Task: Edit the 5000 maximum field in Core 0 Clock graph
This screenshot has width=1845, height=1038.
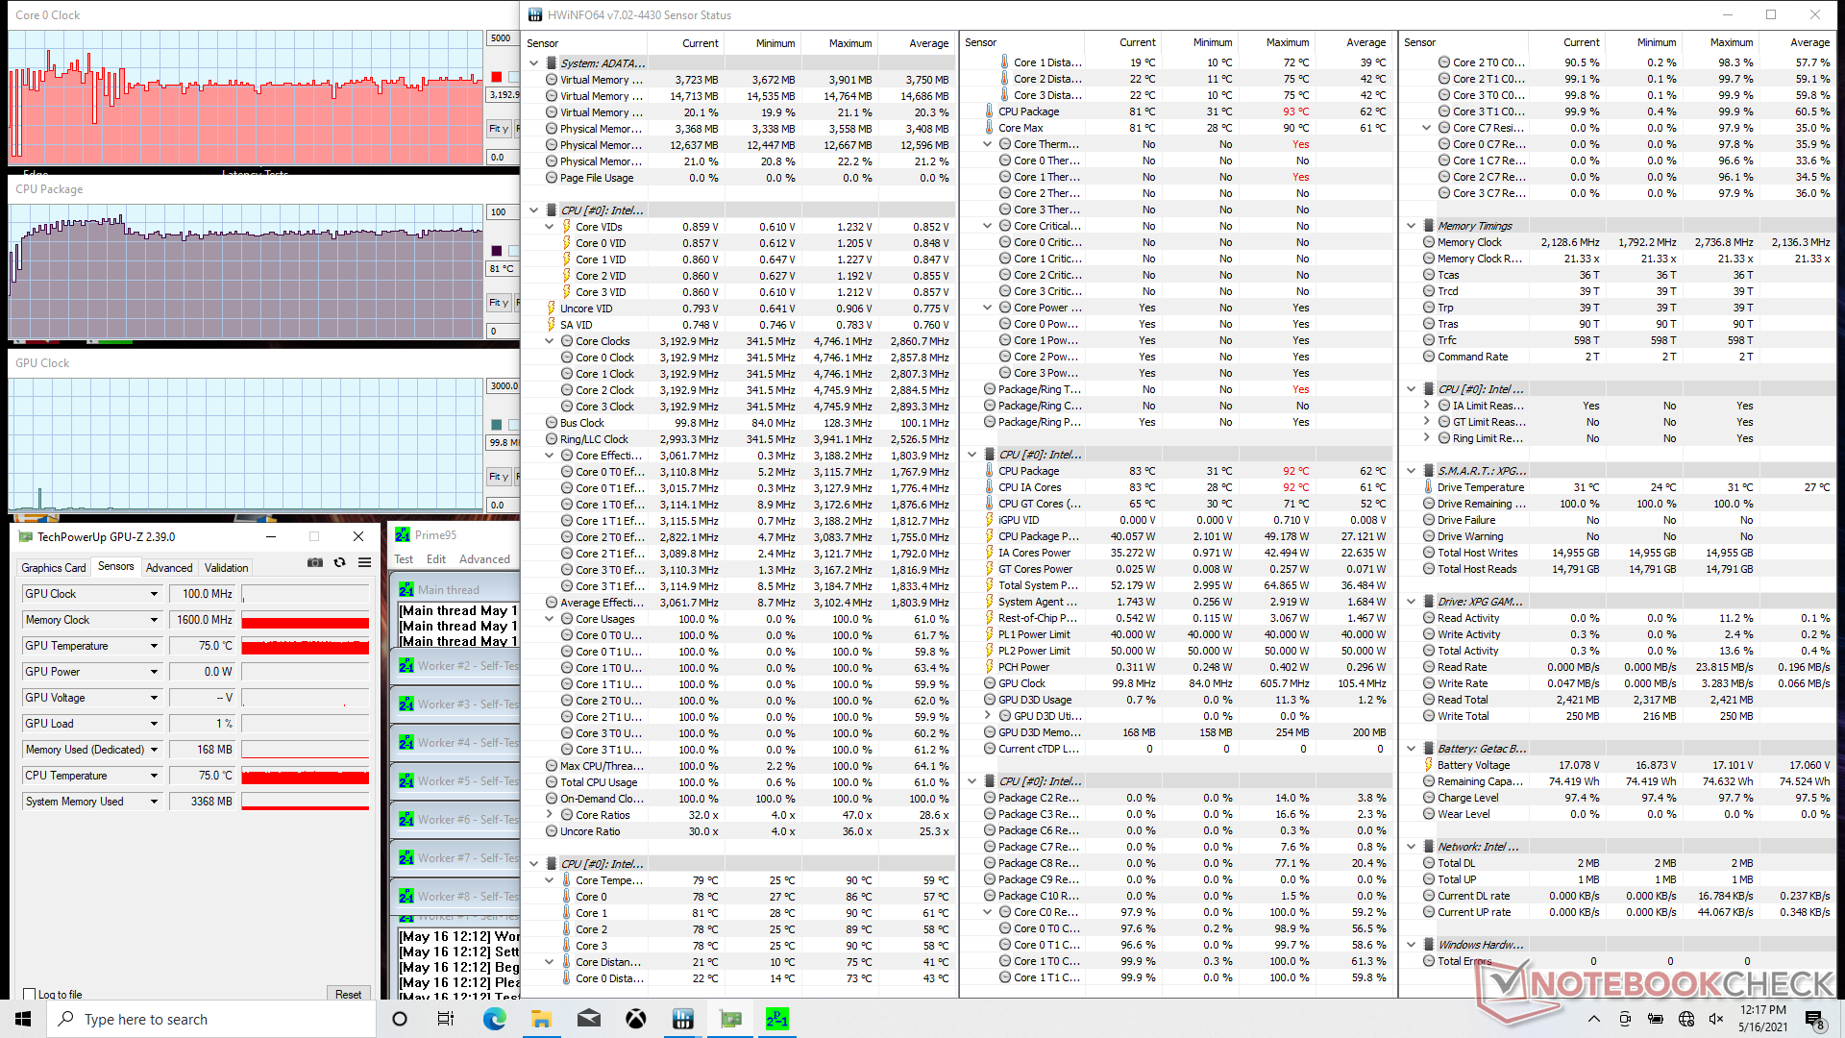Action: pyautogui.click(x=503, y=38)
